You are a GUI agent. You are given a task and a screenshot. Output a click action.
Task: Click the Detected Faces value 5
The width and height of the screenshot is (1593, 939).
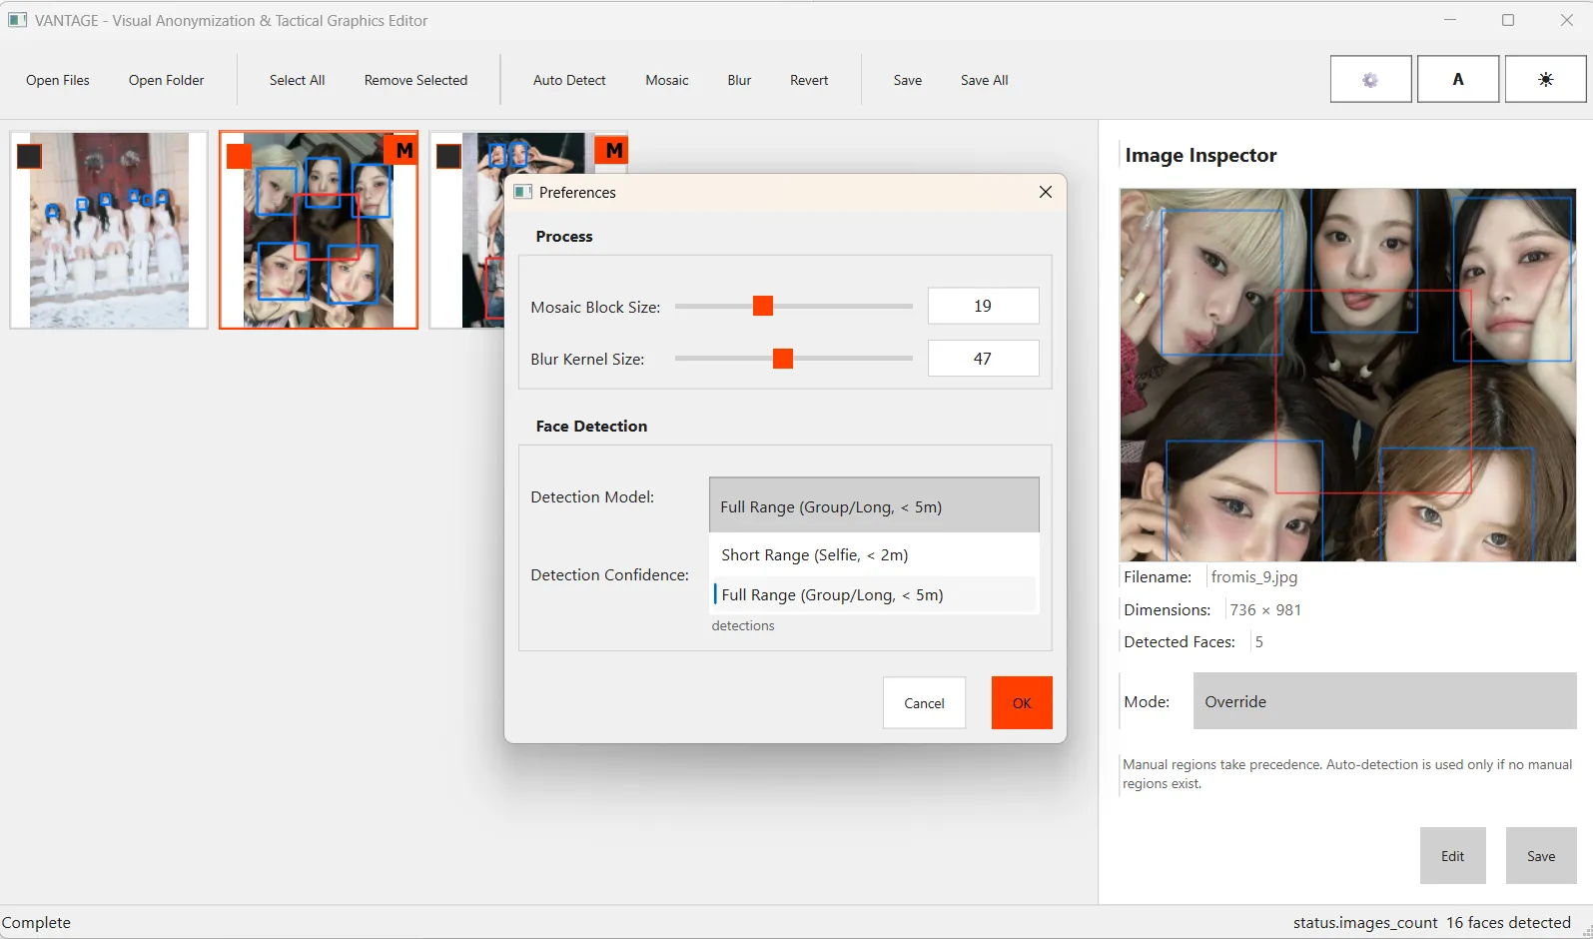[x=1258, y=641]
